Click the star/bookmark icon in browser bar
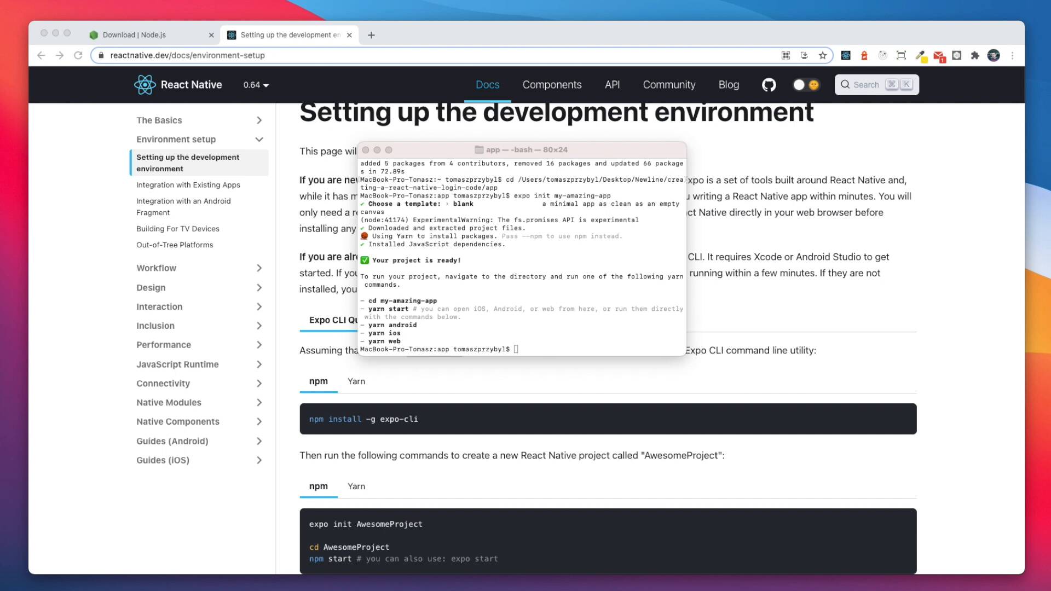The width and height of the screenshot is (1051, 591). point(823,56)
